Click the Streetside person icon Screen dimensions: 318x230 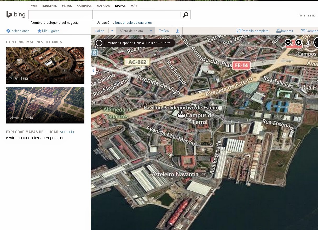178,31
